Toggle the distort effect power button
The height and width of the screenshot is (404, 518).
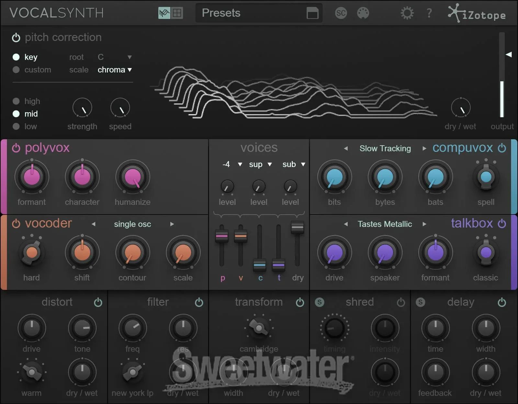[x=98, y=302]
